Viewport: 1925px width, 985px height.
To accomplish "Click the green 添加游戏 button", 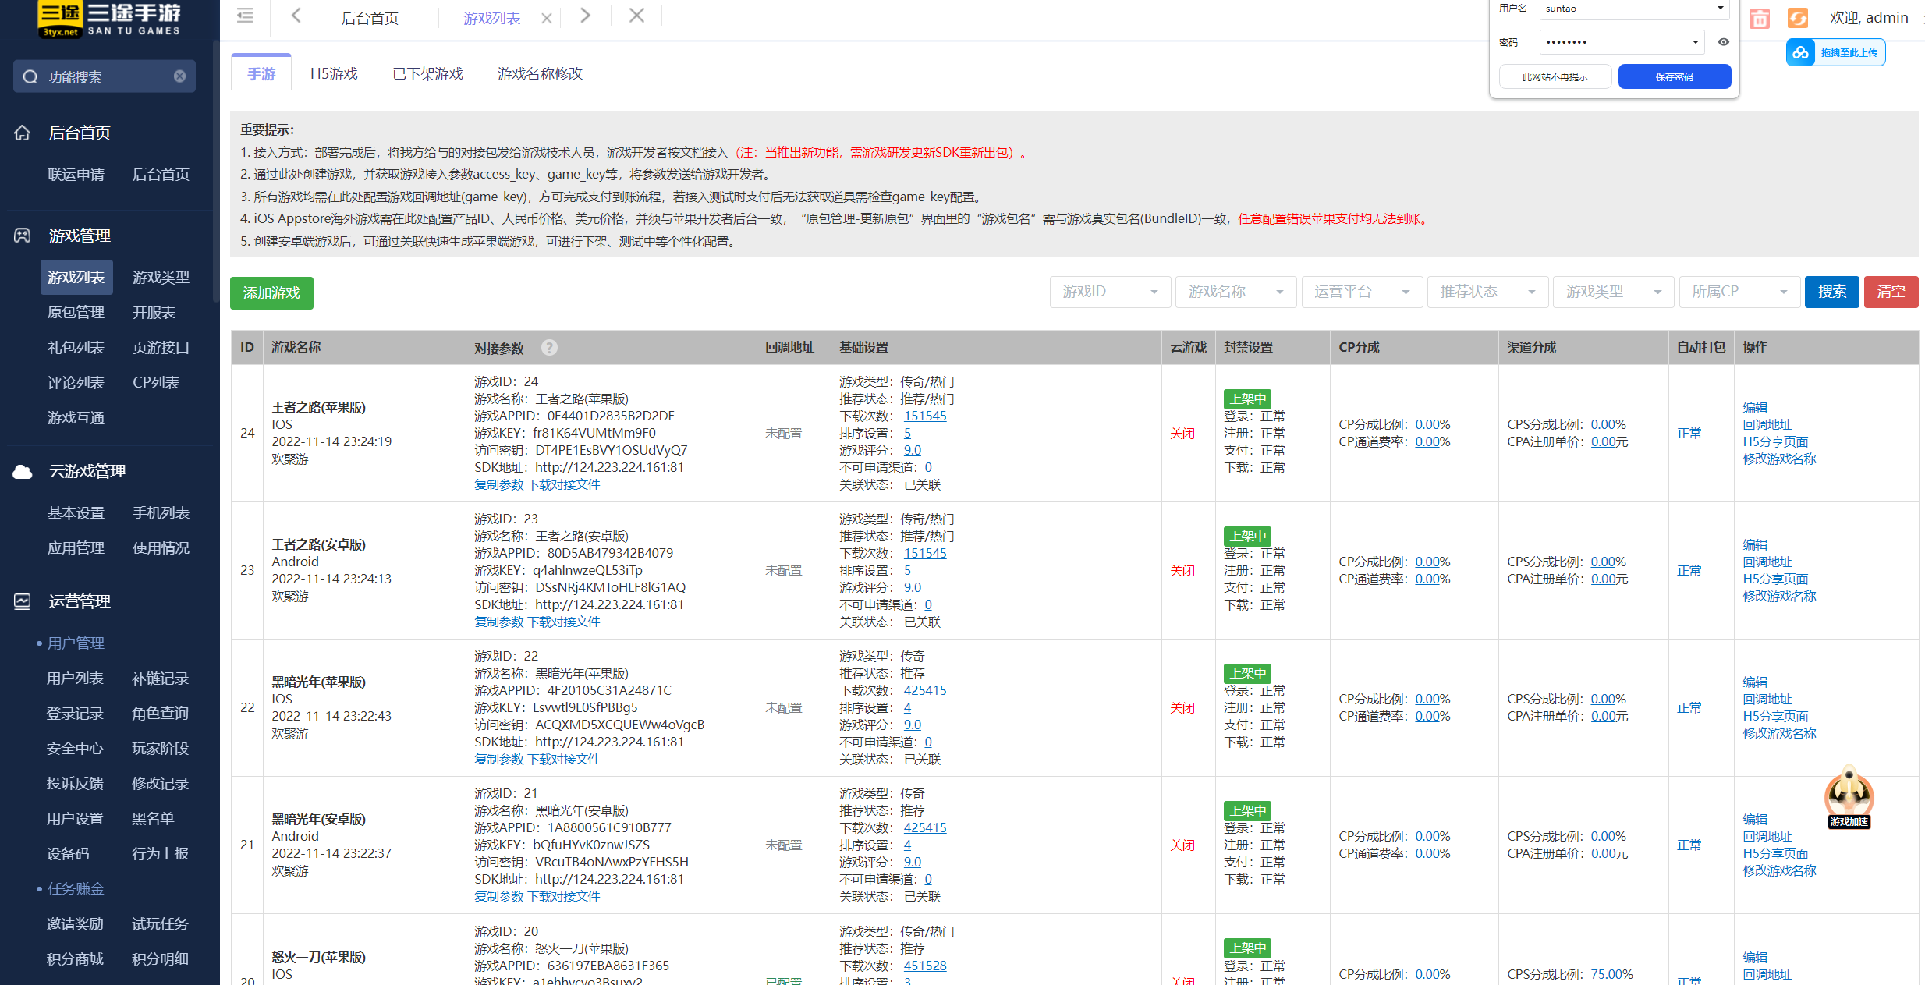I will [x=271, y=293].
